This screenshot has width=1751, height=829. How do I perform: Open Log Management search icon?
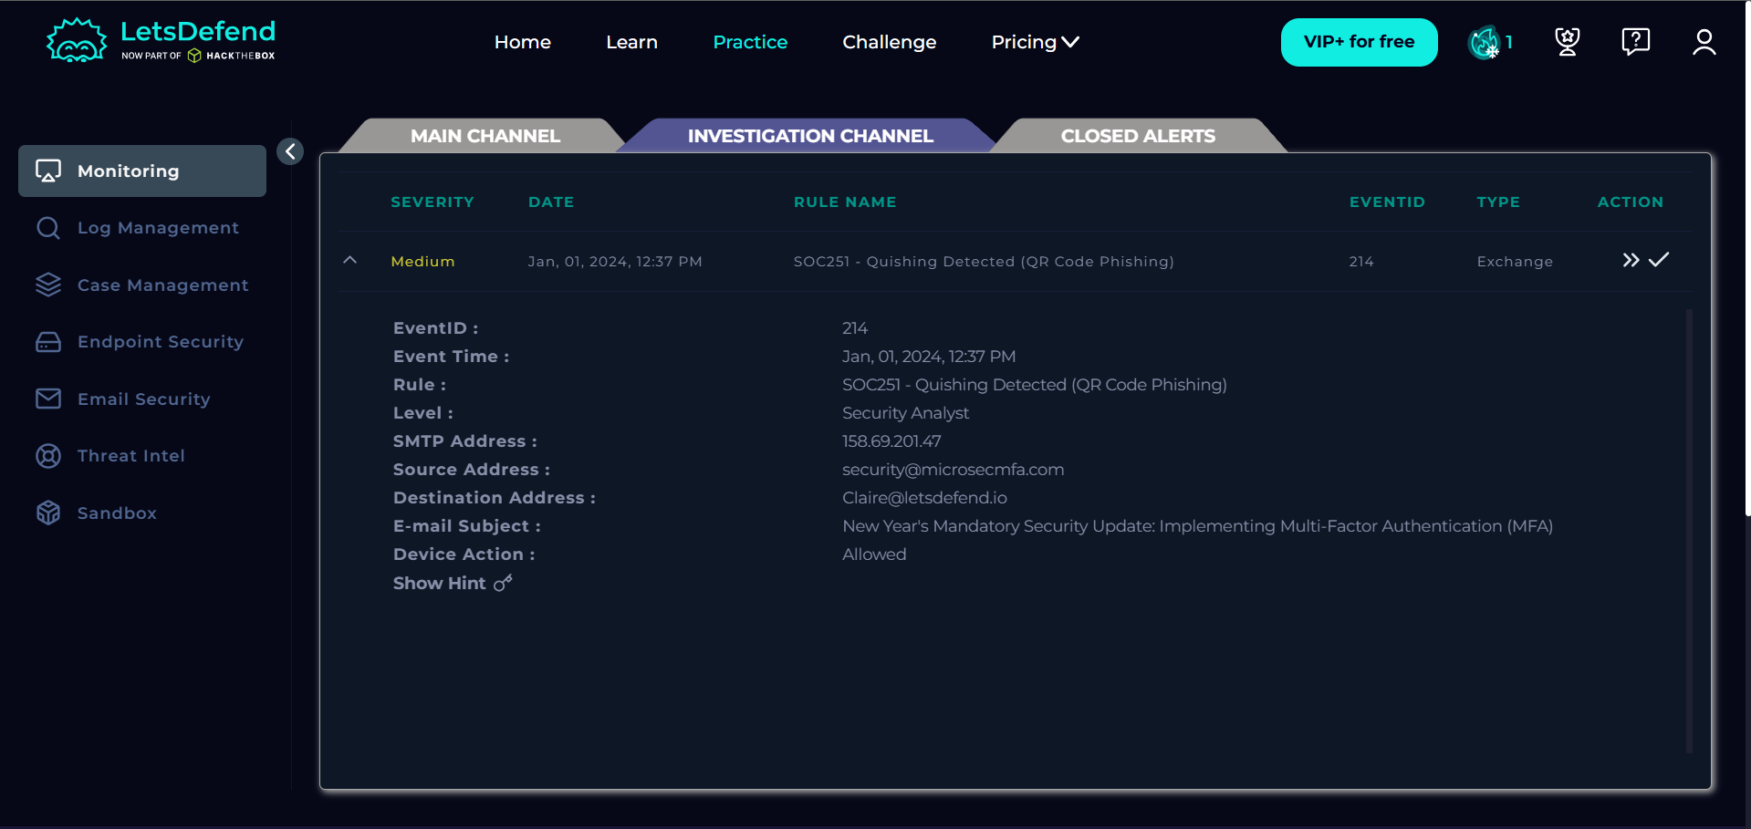[x=48, y=228]
